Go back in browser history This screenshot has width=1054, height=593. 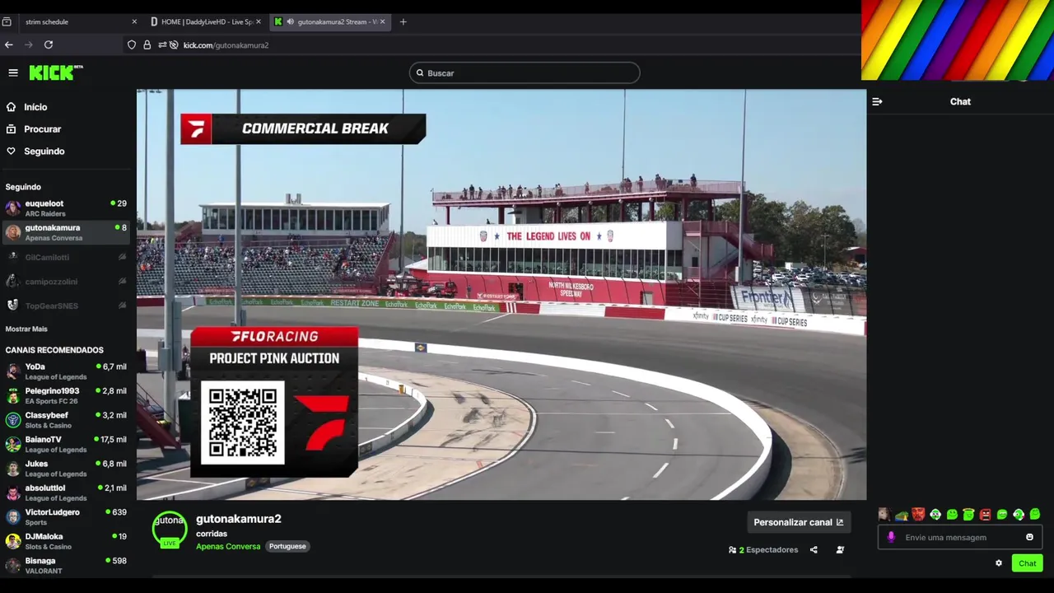click(9, 44)
